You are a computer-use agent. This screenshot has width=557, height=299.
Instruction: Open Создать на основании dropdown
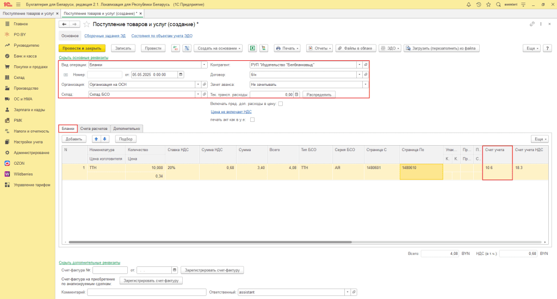point(218,48)
